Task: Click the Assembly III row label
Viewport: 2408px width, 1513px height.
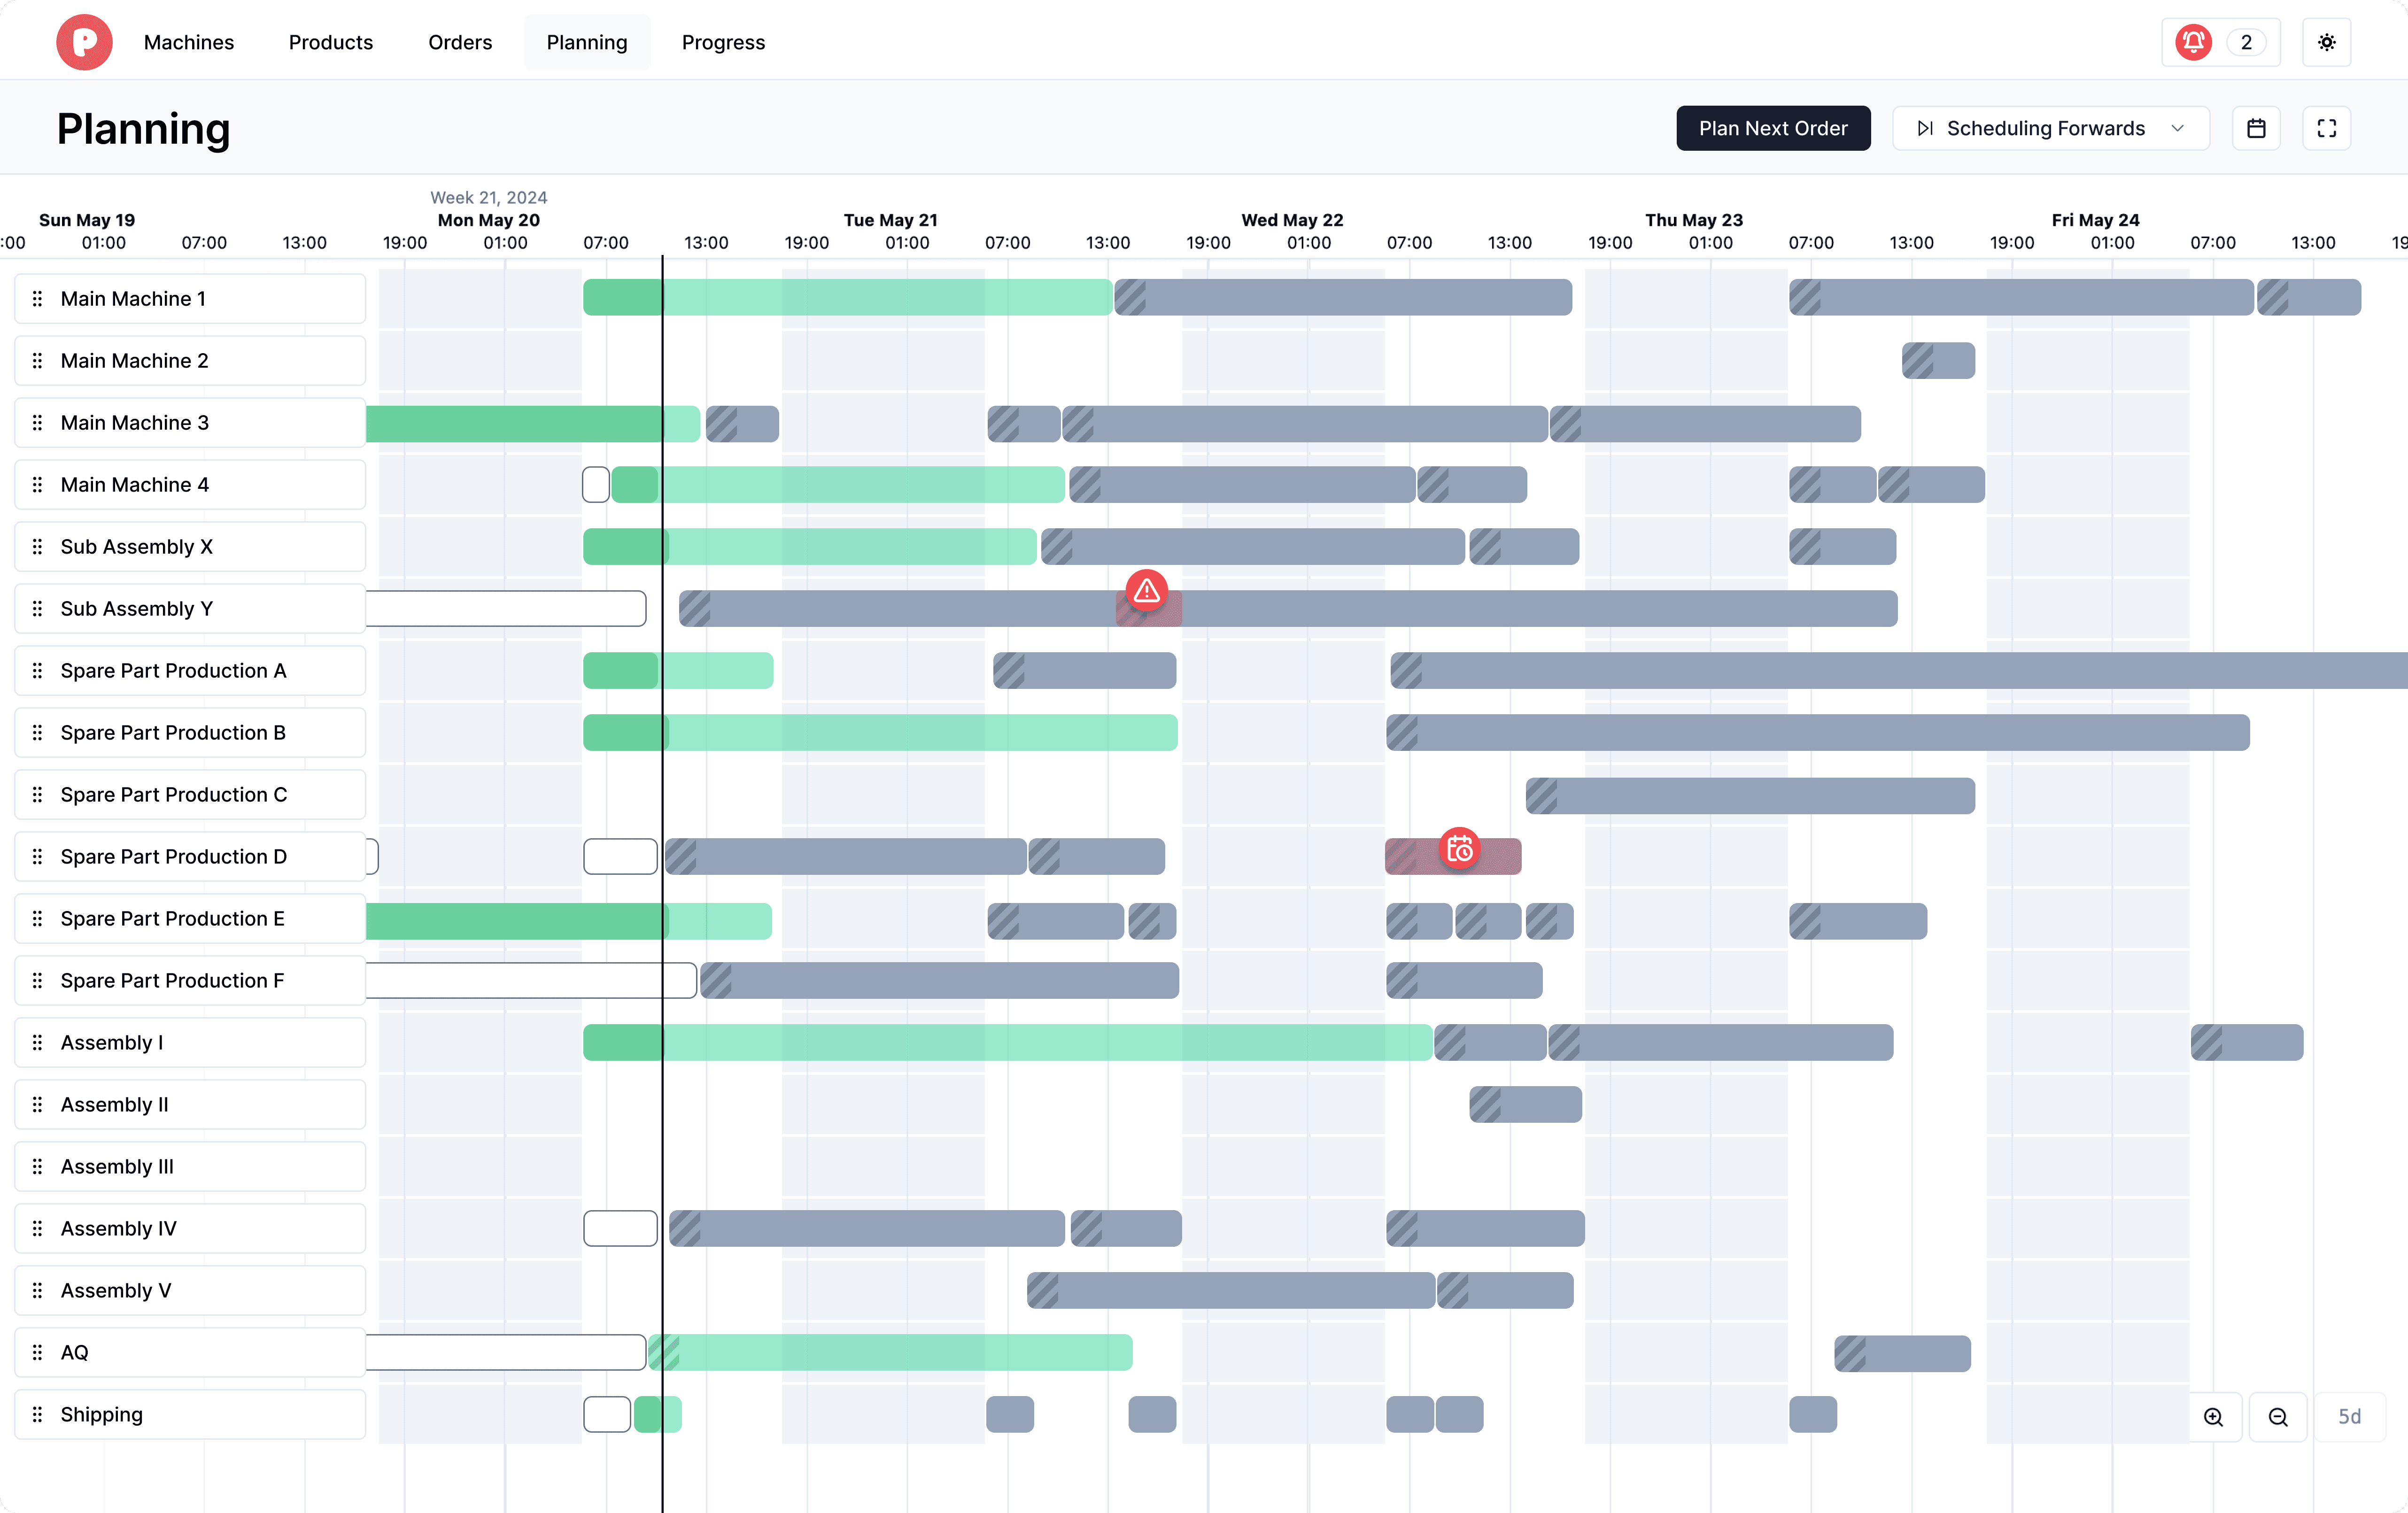Action: pyautogui.click(x=117, y=1167)
